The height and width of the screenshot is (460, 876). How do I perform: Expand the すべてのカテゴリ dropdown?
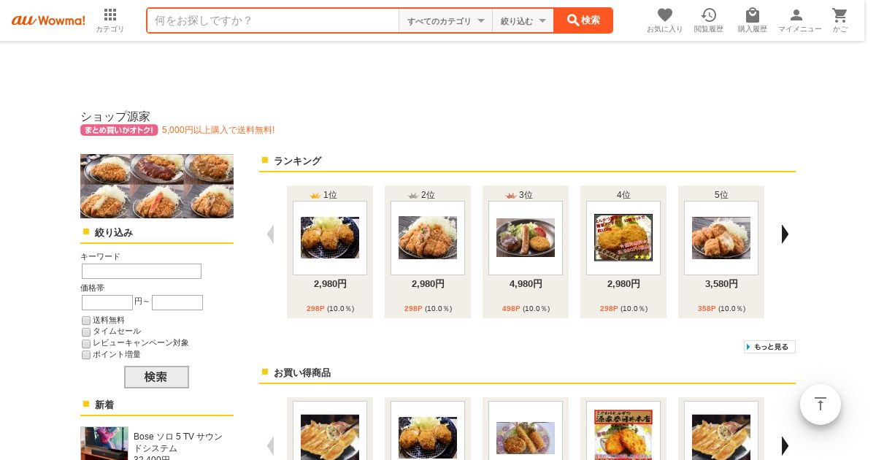point(445,20)
